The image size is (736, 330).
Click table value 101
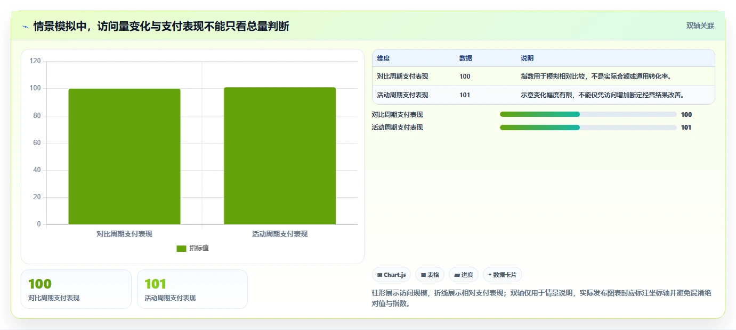pyautogui.click(x=465, y=95)
